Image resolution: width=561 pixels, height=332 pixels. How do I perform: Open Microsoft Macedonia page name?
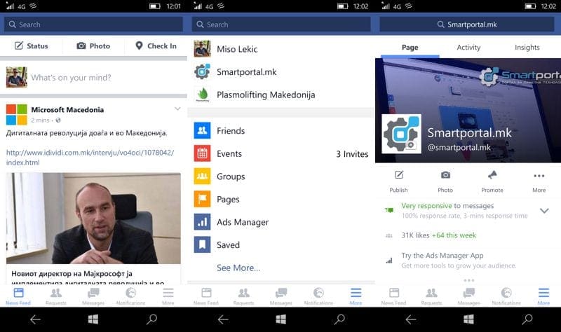tap(67, 110)
